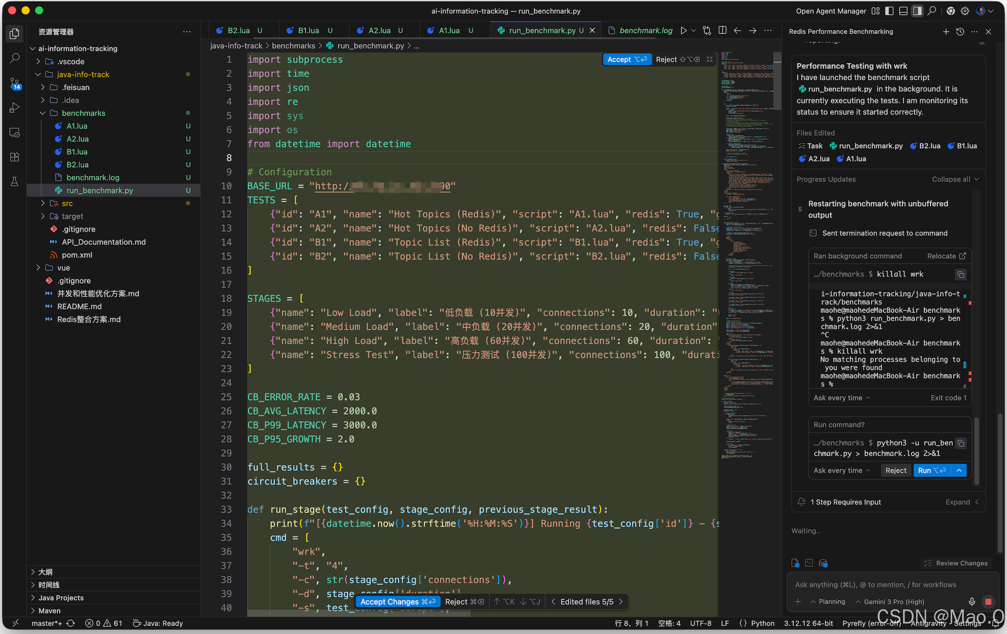Click the Run Python file play icon
The height and width of the screenshot is (634, 1007).
[x=684, y=31]
